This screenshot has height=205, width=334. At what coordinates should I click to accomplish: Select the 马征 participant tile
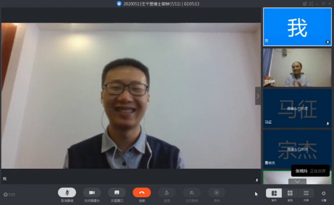[297, 108]
